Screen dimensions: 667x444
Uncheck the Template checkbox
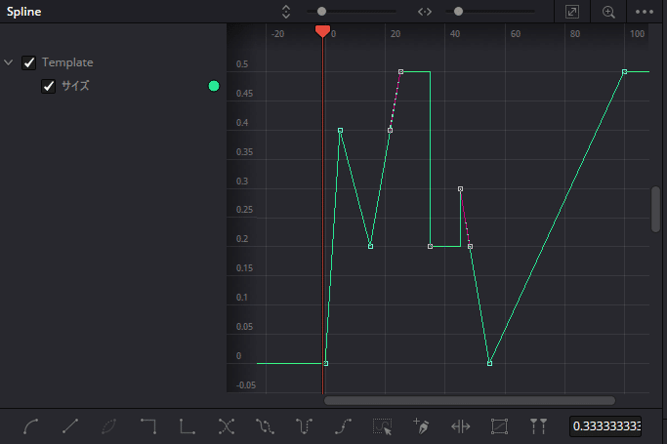pos(29,62)
